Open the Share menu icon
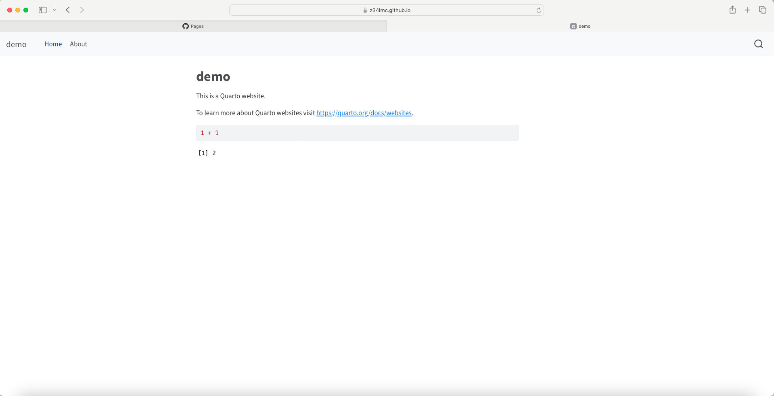This screenshot has height=396, width=774. 732,10
